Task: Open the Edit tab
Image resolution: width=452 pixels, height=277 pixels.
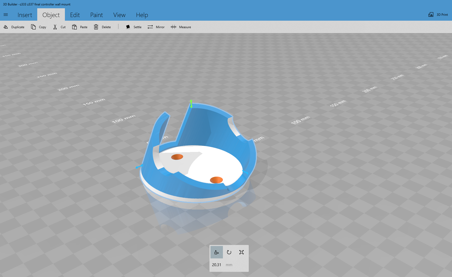Action: tap(75, 15)
